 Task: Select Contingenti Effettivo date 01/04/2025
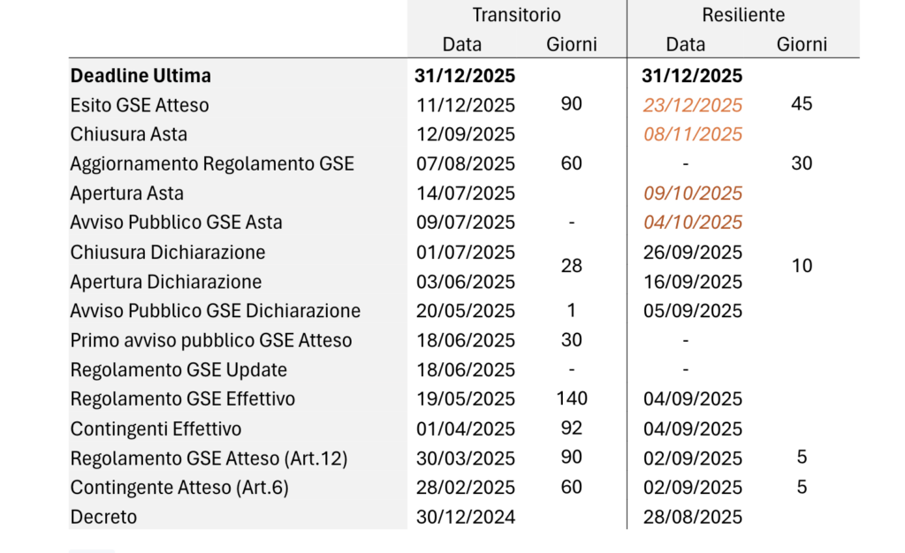pos(465,429)
